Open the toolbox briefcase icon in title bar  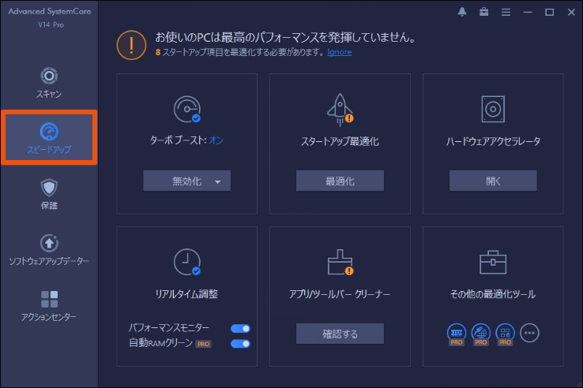click(x=483, y=12)
